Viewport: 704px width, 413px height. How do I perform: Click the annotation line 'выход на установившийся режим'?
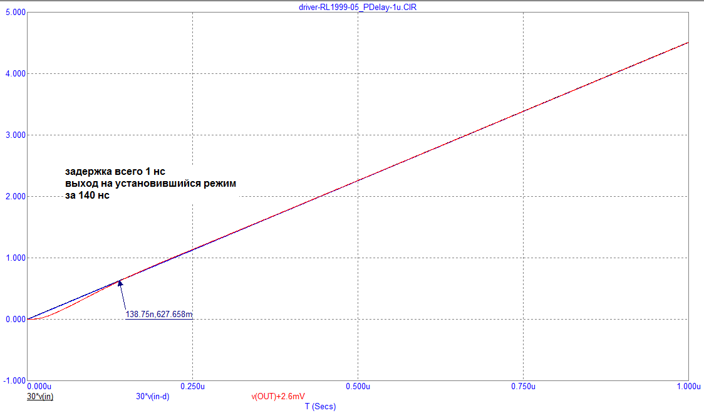150,184
